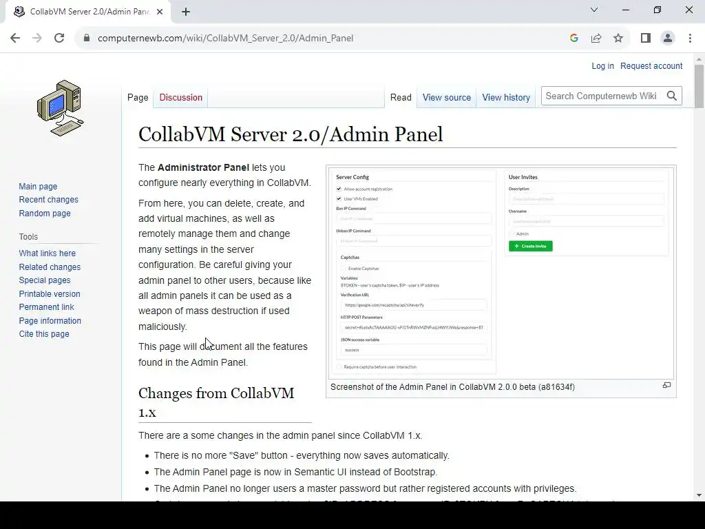Open What links here
The height and width of the screenshot is (529, 705).
coord(48,253)
